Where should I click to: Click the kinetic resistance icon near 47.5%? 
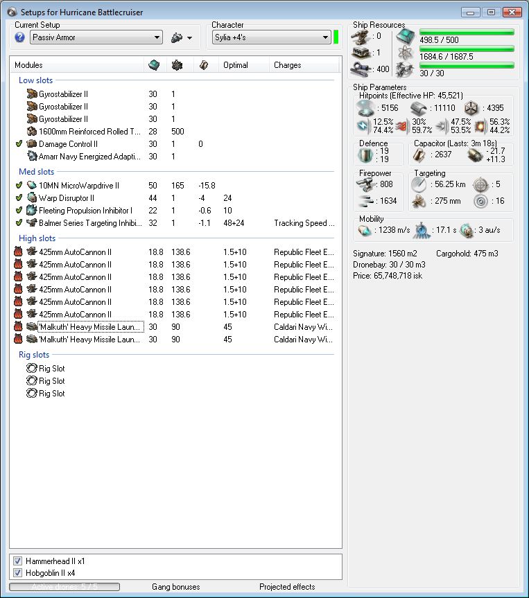pos(442,126)
